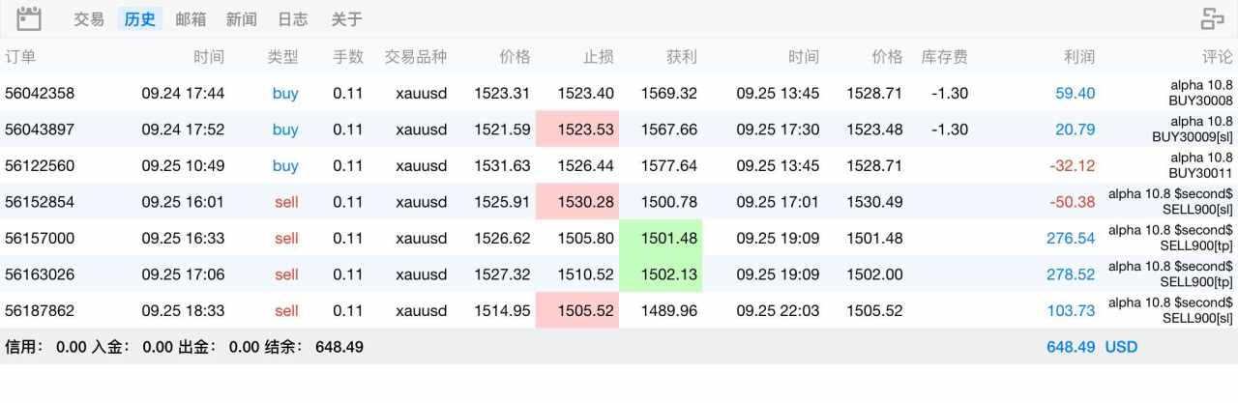The width and height of the screenshot is (1238, 403).
Task: Click the 类型 column header
Action: [282, 57]
